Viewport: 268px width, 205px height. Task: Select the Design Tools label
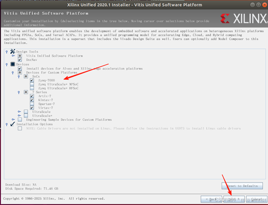pyautogui.click(x=27, y=52)
